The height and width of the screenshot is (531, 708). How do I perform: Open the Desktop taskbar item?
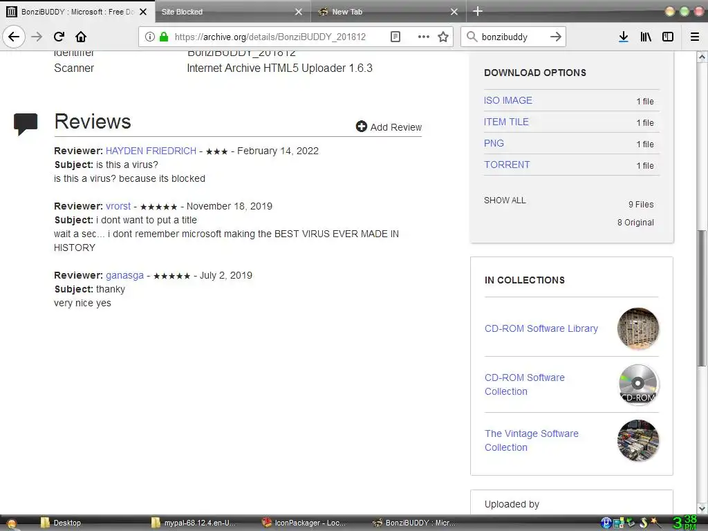click(x=61, y=523)
